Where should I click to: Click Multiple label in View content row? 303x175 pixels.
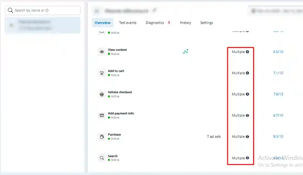pos(238,52)
